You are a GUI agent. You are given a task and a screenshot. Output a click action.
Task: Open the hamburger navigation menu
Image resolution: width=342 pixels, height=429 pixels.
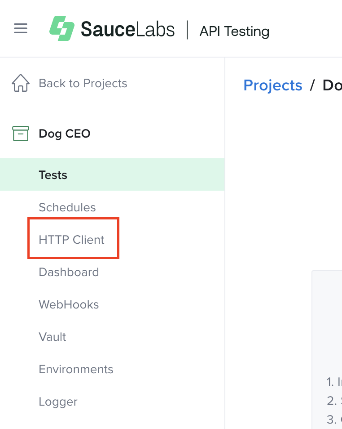pyautogui.click(x=21, y=29)
